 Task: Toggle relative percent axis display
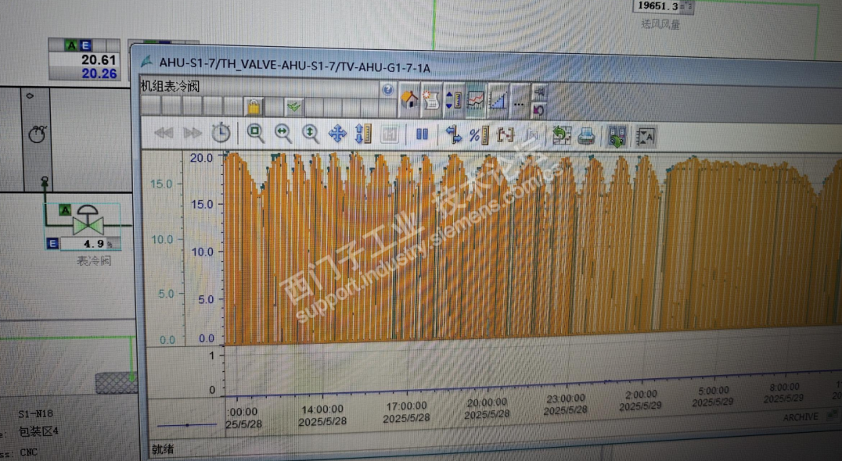coord(478,136)
